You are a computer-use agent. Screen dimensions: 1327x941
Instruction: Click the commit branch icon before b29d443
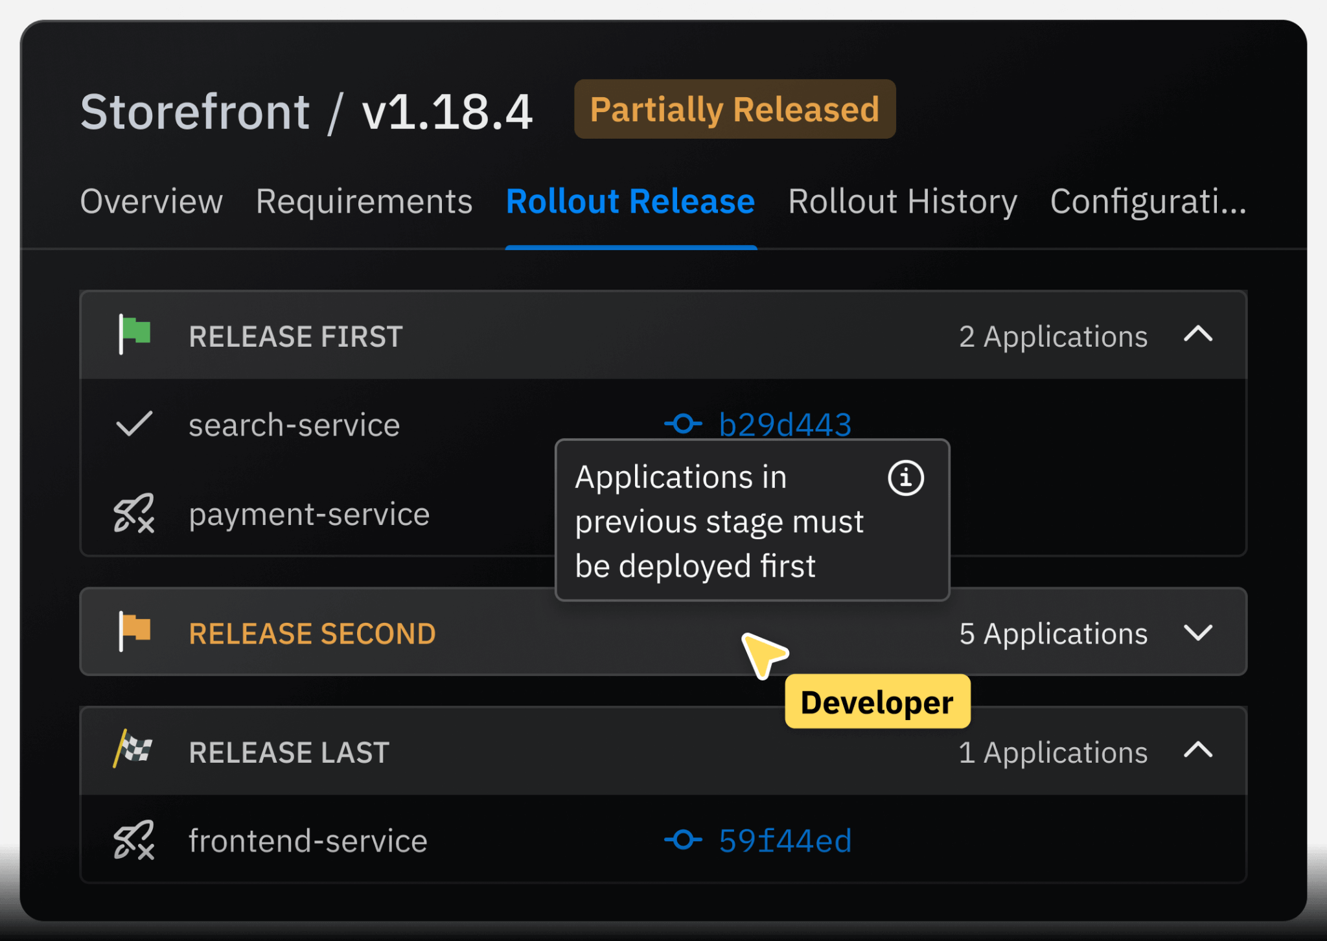click(682, 424)
